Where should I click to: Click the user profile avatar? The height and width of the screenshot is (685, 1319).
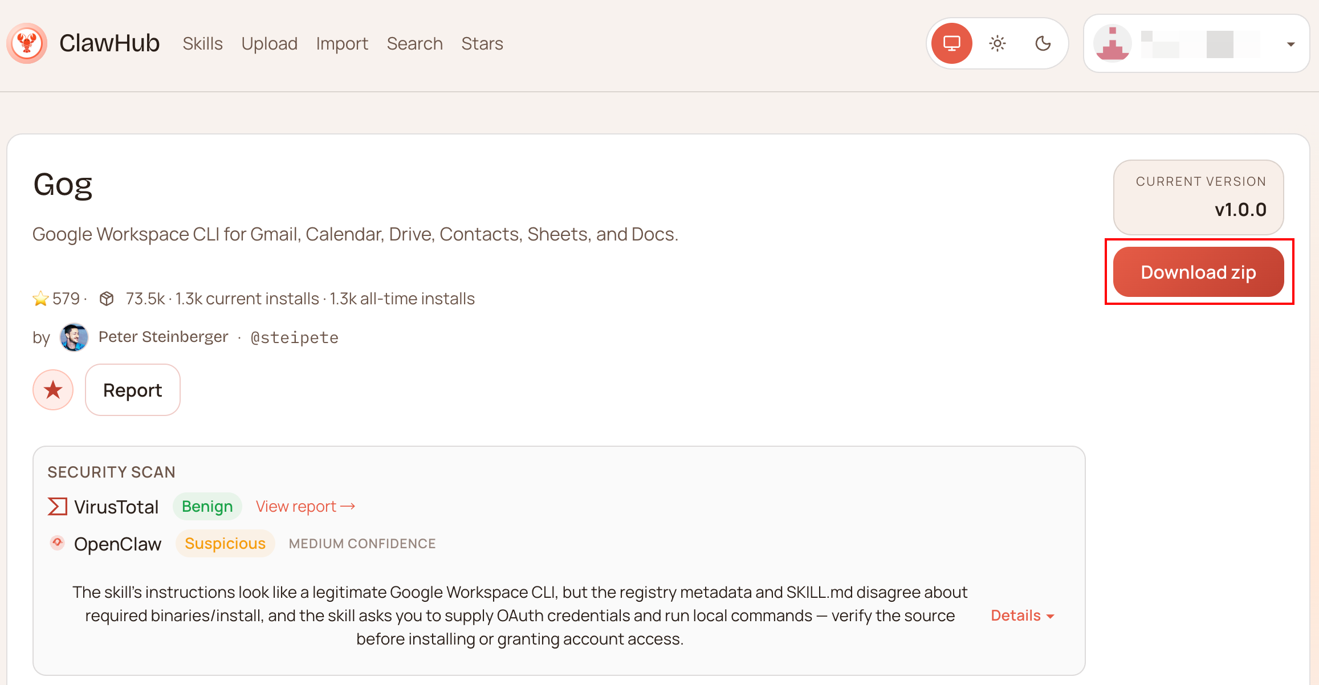click(1112, 44)
